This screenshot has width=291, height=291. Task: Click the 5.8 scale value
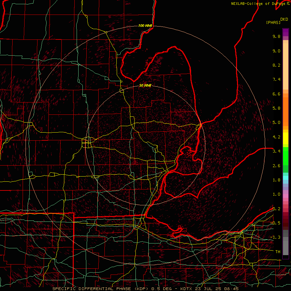tap(276, 108)
